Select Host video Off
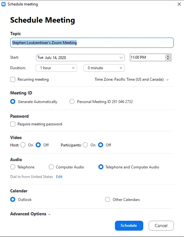 click(38, 145)
